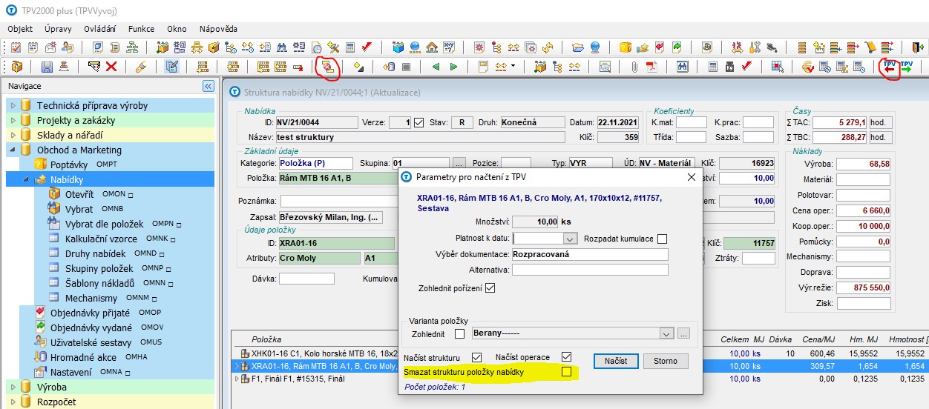Click the stamp icon next to save
Viewport: 929px width, 409px height.
64,67
